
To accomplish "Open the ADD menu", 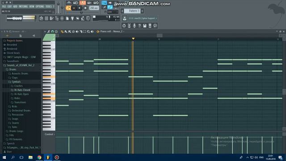I will point(15,6).
